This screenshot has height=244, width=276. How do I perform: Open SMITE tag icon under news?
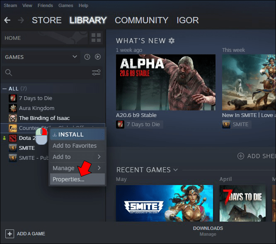(x=226, y=124)
